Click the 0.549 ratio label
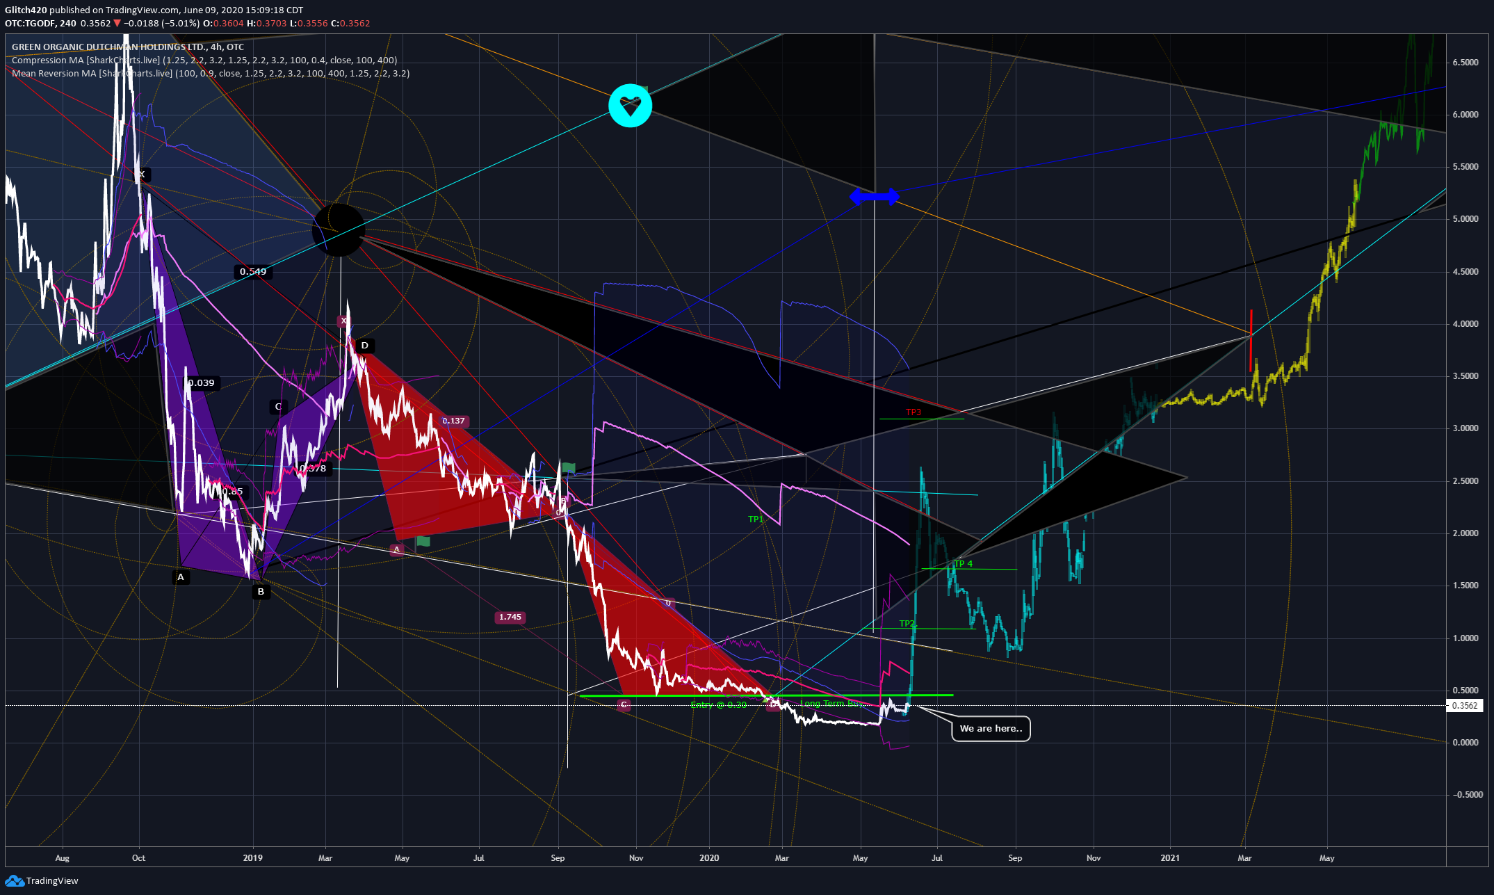Screen dimensions: 1494x895 253,272
